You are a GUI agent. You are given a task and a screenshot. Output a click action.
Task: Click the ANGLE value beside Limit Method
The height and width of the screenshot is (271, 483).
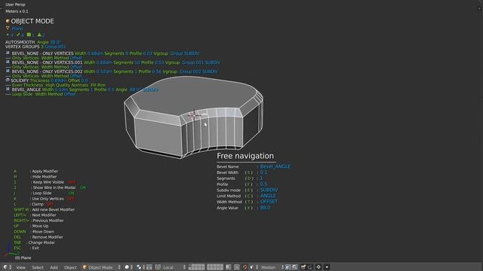[269, 196]
